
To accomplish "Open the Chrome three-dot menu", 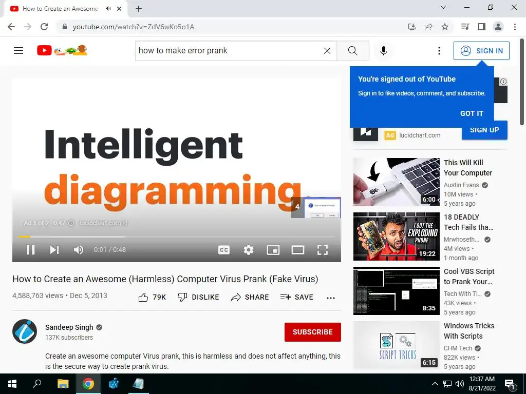I will coord(515,27).
